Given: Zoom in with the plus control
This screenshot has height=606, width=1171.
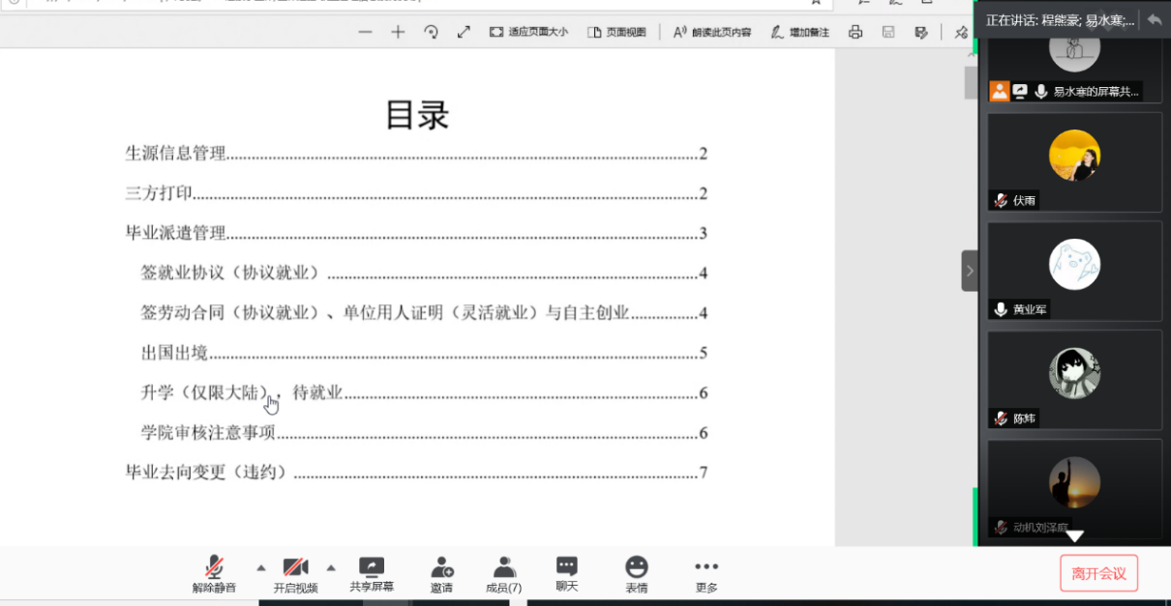Looking at the screenshot, I should [398, 31].
